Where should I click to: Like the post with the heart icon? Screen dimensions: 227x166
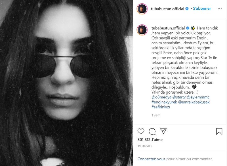click(141, 131)
